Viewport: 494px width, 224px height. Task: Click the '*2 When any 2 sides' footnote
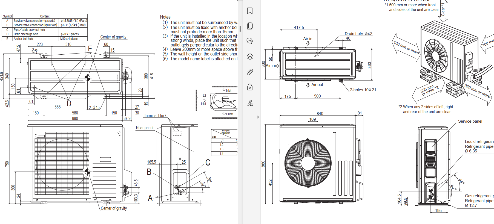point(426,109)
